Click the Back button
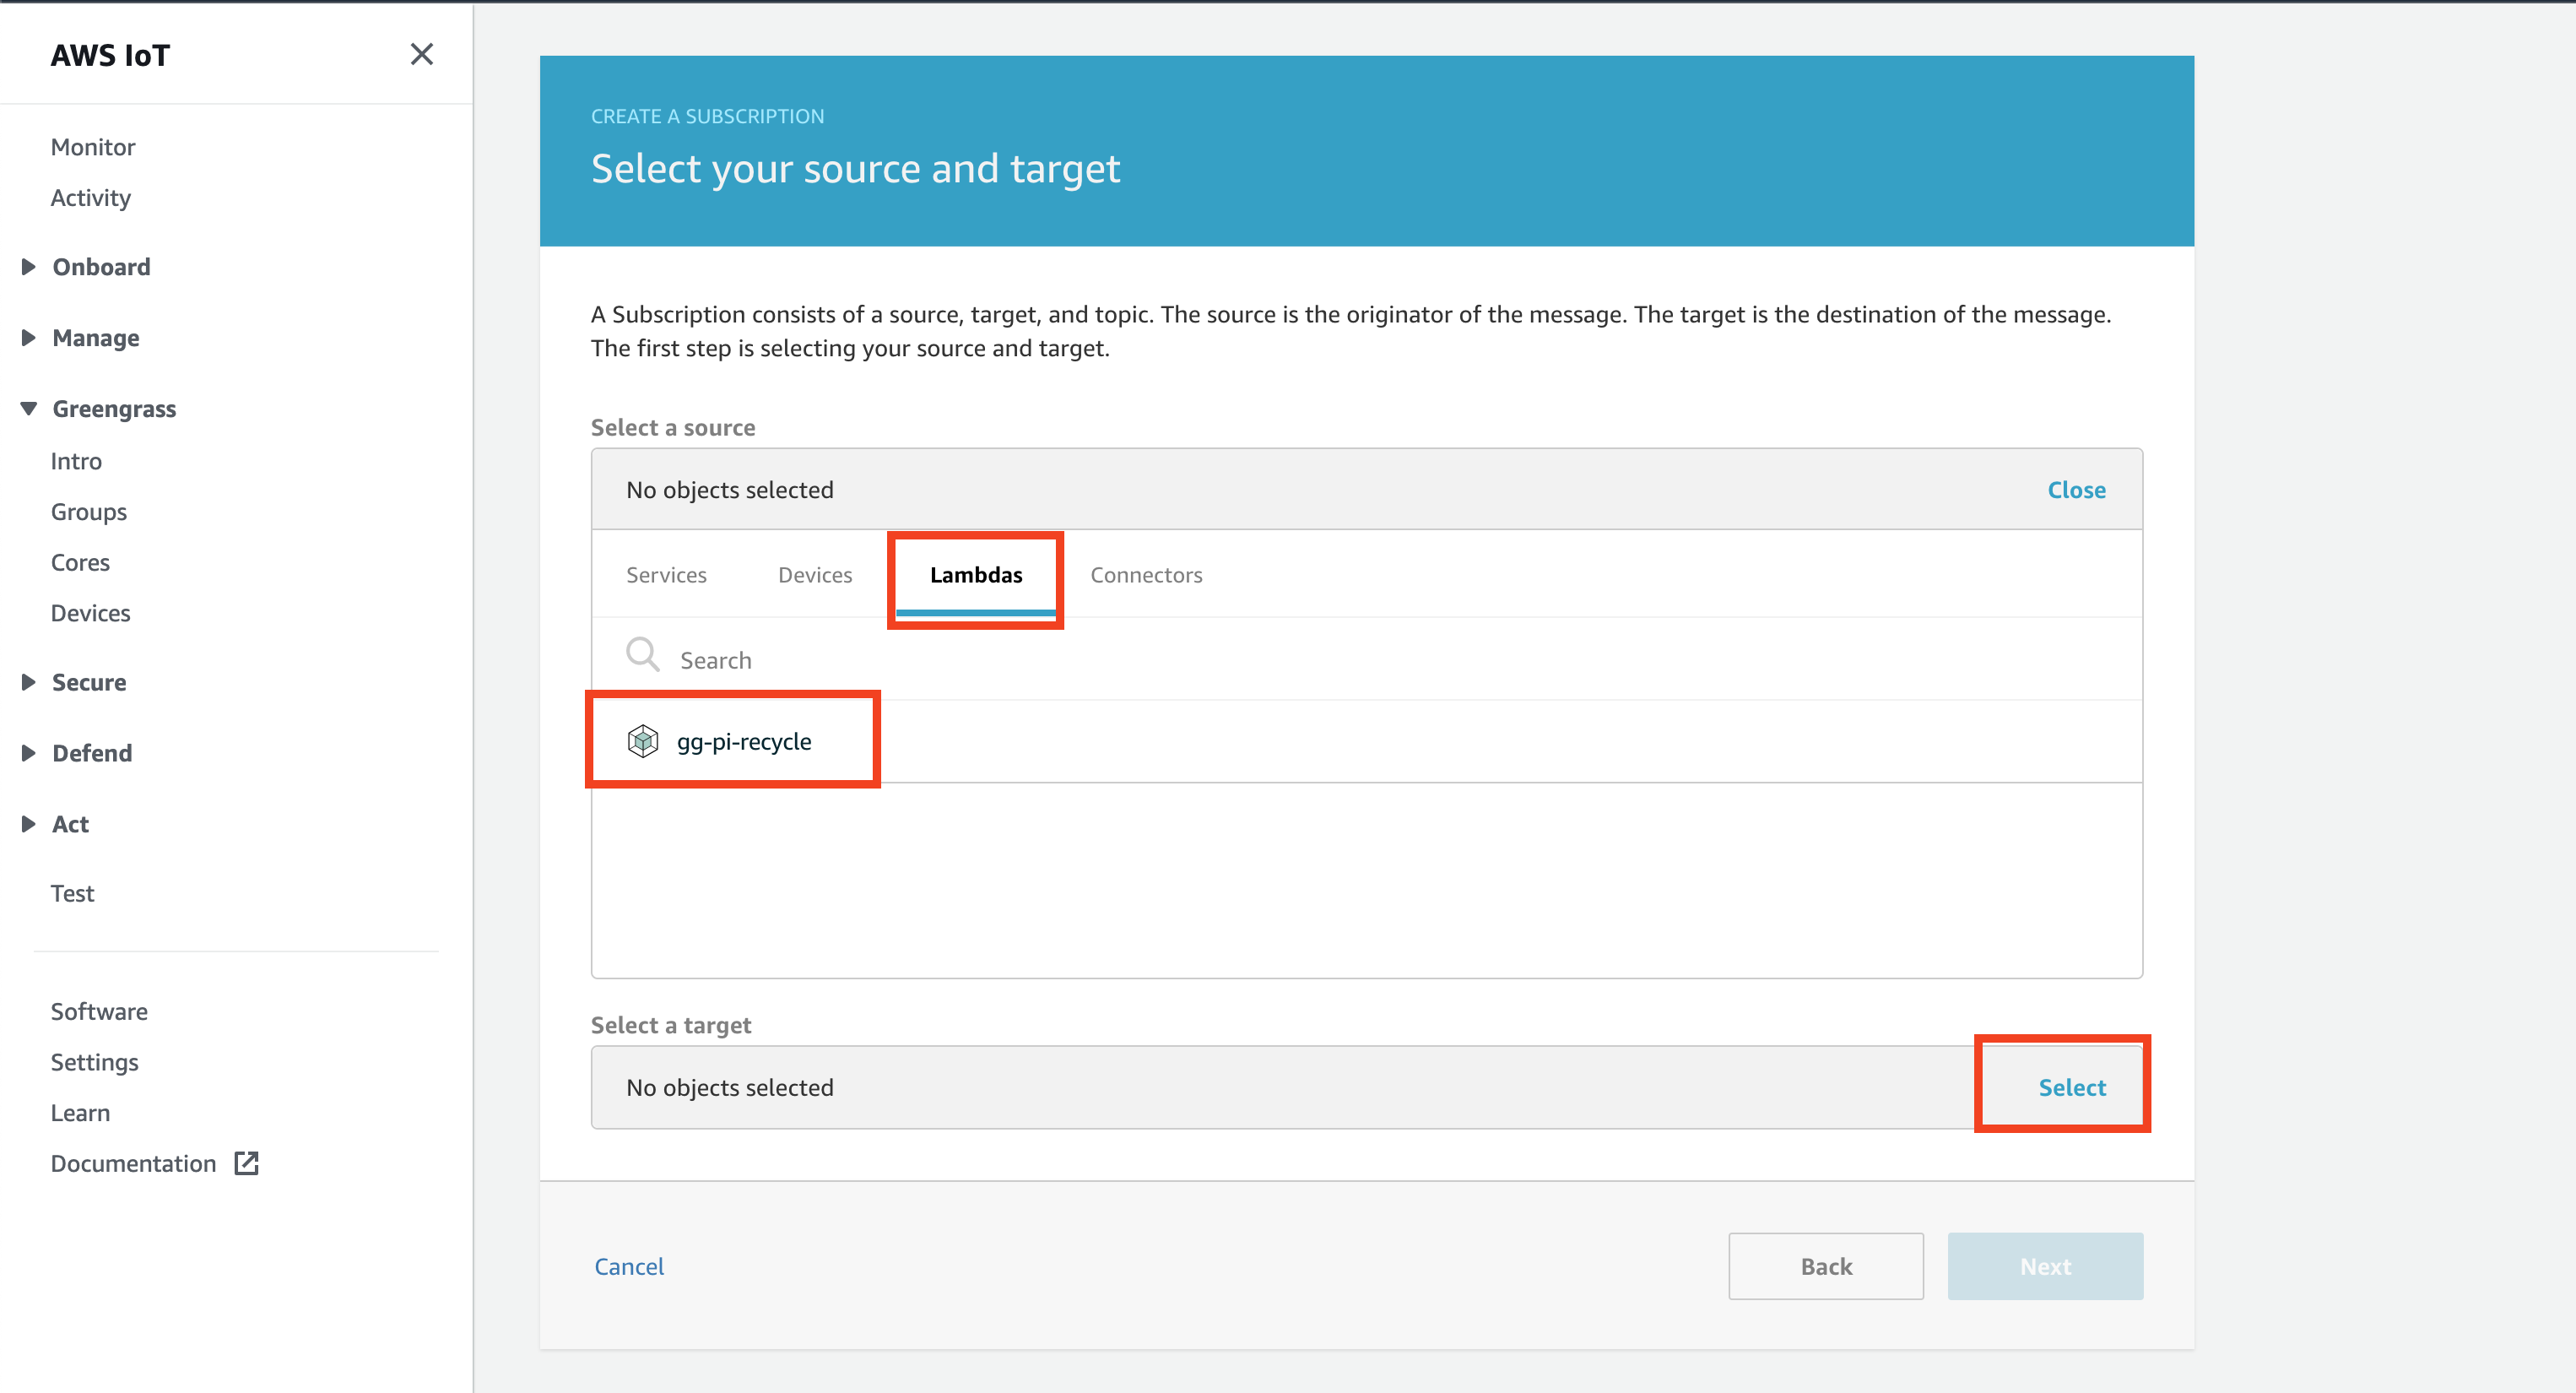2576x1393 pixels. point(1826,1266)
